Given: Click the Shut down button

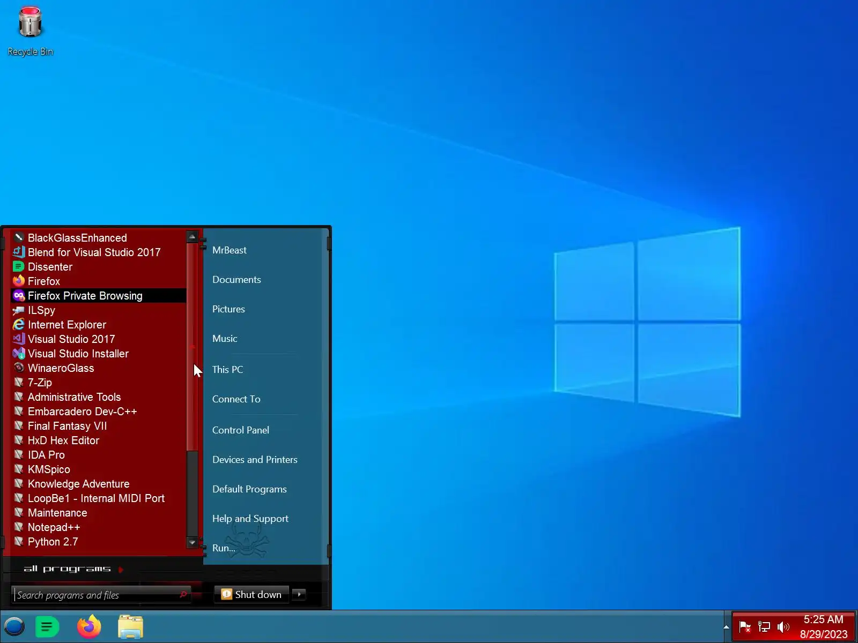Looking at the screenshot, I should tap(252, 594).
